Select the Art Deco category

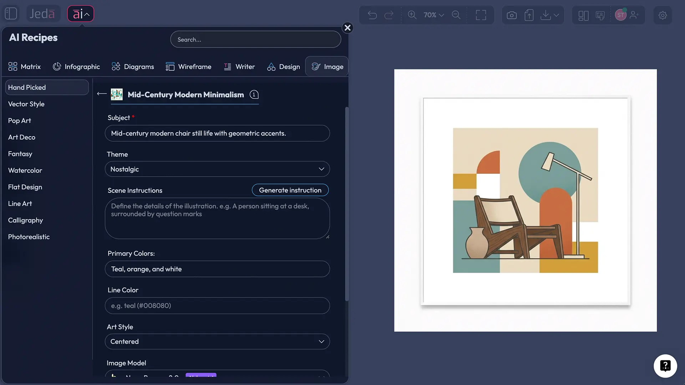click(22, 137)
